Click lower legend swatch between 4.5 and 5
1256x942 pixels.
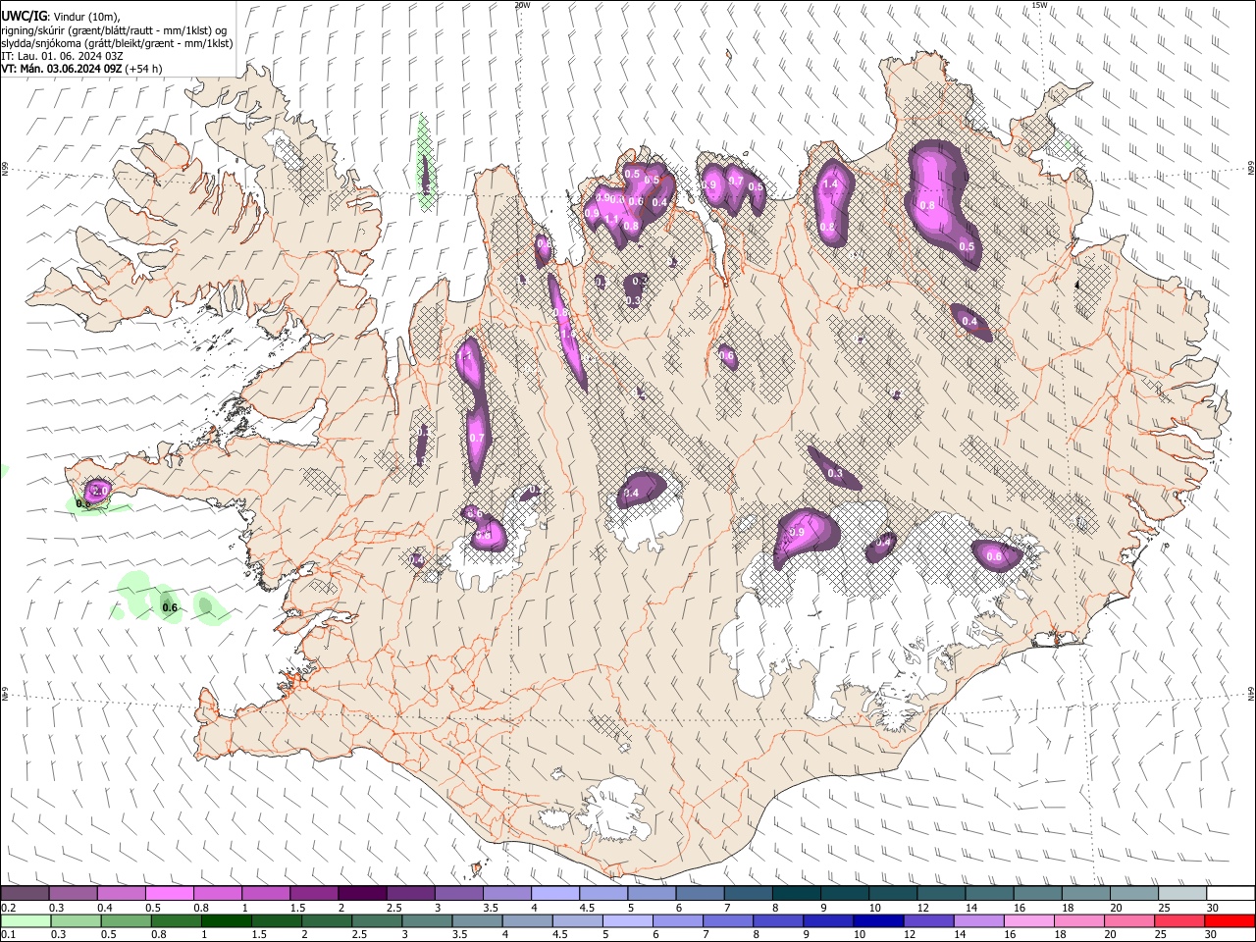pyautogui.click(x=577, y=920)
